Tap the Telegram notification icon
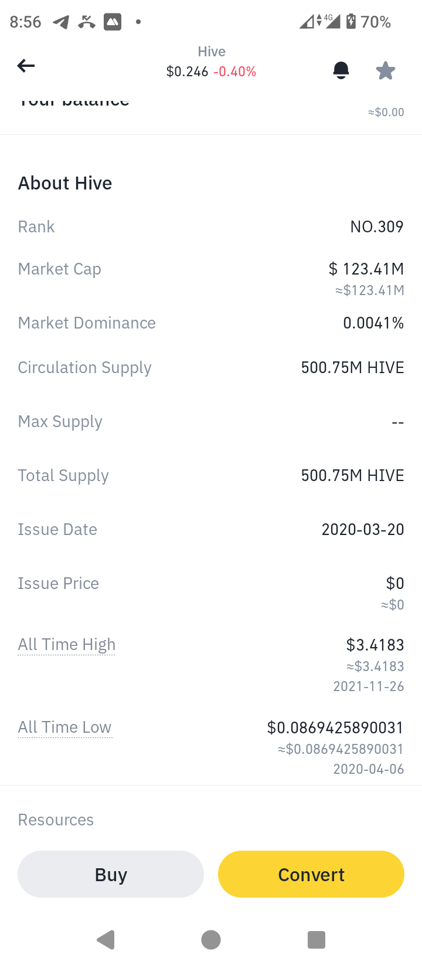Image resolution: width=422 pixels, height=968 pixels. tap(61, 22)
